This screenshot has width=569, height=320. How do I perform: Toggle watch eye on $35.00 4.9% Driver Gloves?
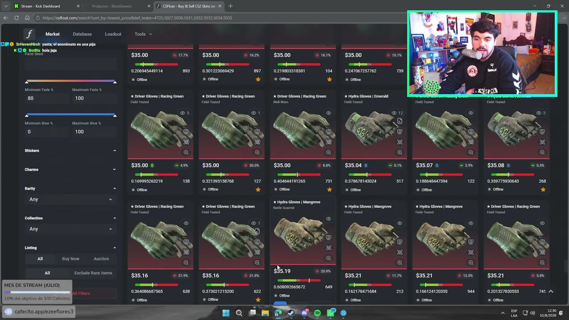pos(182,113)
